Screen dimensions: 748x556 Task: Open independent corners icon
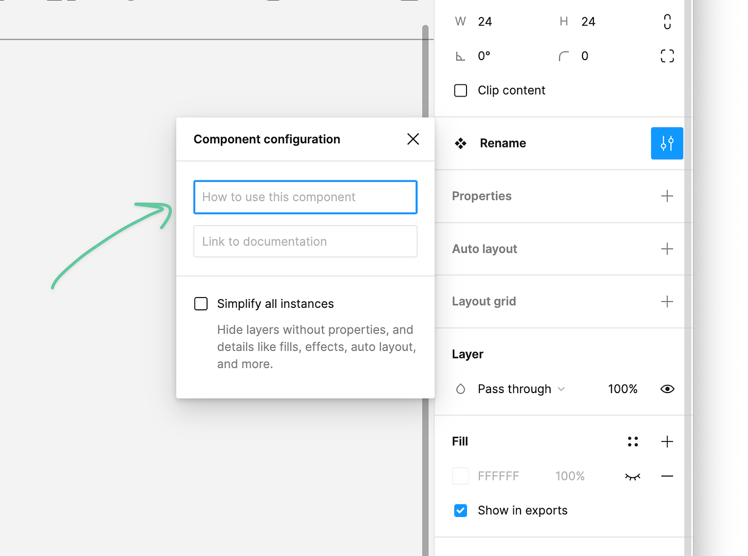[x=667, y=56]
